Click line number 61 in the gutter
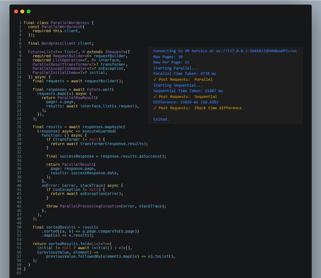 (19, 273)
